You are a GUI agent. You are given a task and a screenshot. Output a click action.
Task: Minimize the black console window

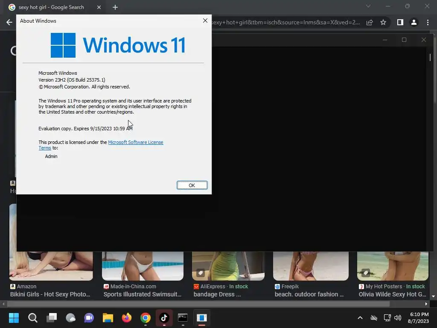coord(385,40)
